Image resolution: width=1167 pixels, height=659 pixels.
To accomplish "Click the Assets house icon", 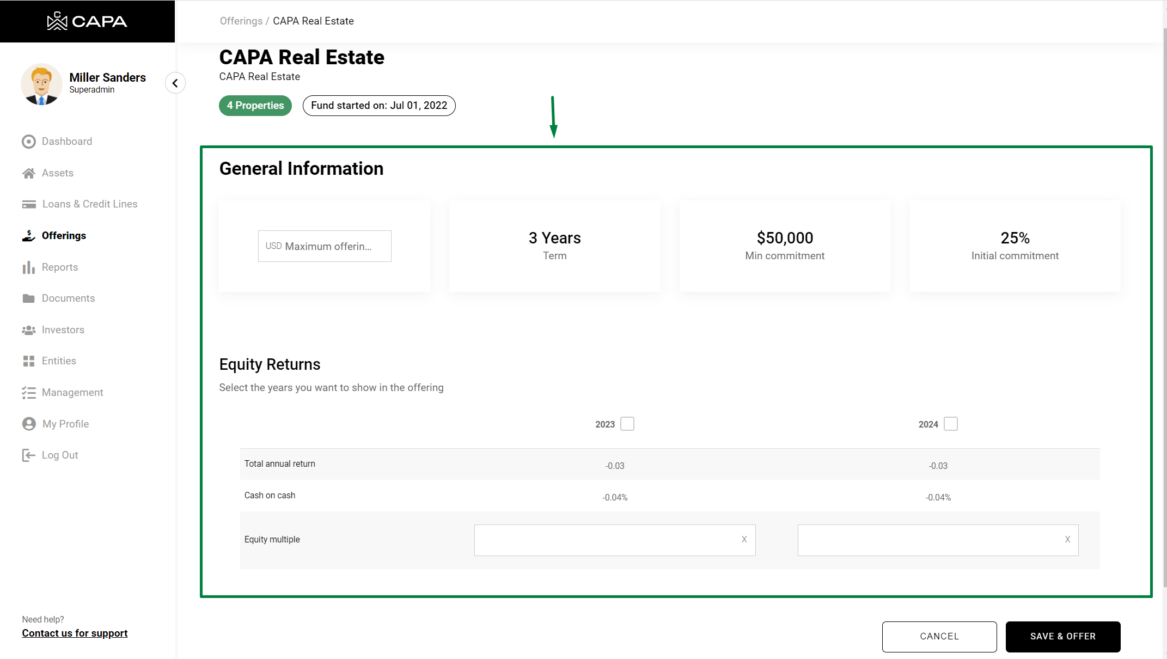I will (x=29, y=173).
